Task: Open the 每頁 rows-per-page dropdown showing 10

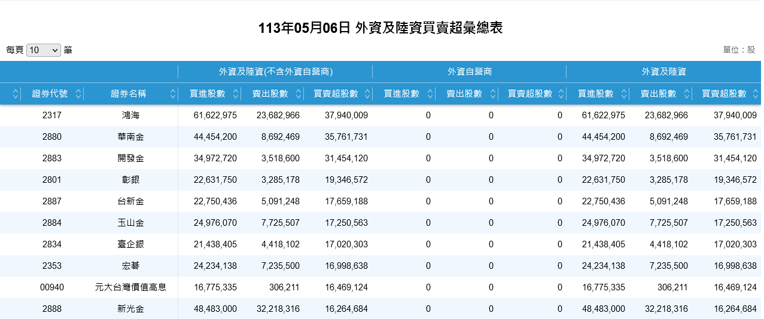Action: click(44, 50)
